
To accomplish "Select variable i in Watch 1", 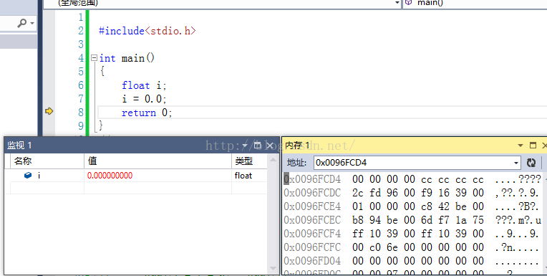I will click(x=39, y=176).
